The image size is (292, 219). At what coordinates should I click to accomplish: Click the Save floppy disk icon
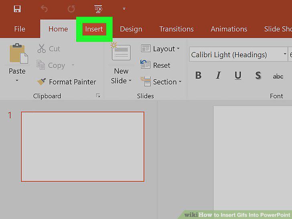pyautogui.click(x=17, y=9)
